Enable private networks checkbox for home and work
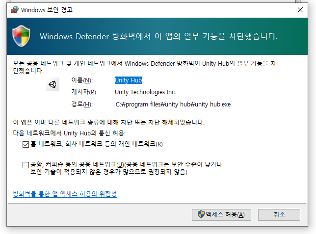The image size is (316, 234). (x=26, y=144)
